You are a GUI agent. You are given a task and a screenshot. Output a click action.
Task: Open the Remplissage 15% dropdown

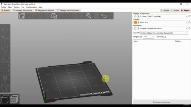(x=149, y=37)
